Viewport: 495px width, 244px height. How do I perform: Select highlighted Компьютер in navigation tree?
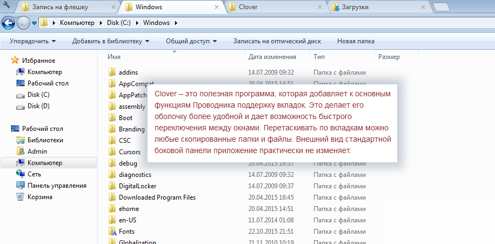49,163
